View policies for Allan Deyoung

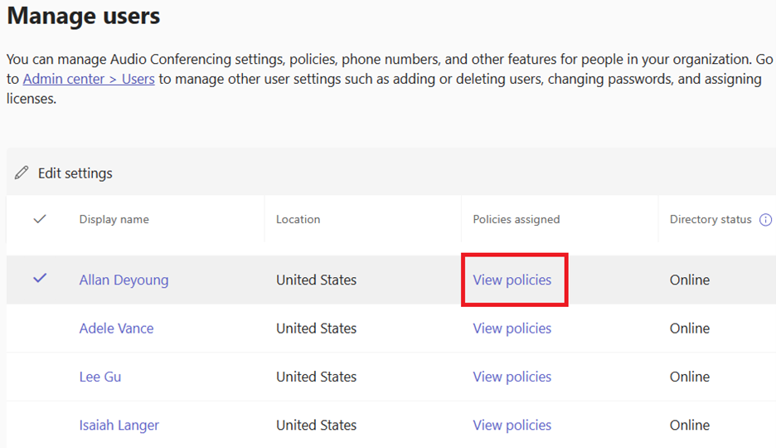(512, 280)
